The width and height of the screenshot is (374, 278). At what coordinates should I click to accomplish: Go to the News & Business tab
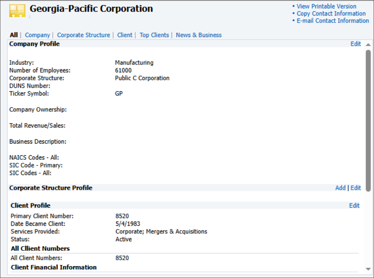[x=199, y=35]
